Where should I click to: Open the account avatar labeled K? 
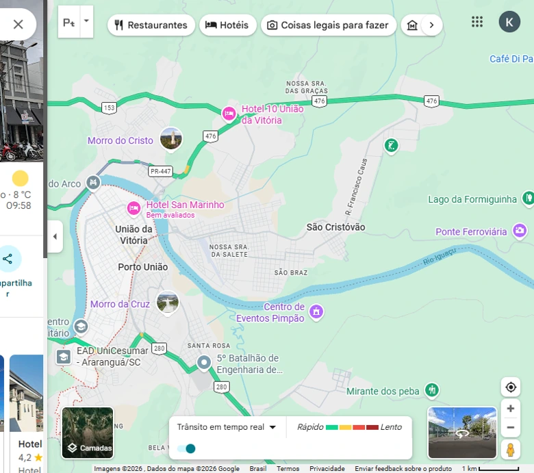point(509,22)
